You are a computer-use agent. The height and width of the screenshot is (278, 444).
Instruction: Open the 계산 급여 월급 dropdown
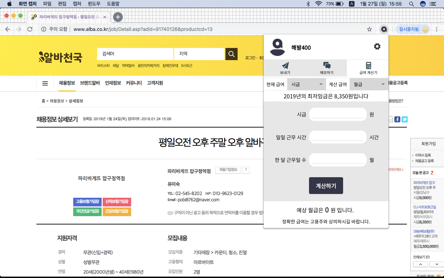click(x=369, y=84)
